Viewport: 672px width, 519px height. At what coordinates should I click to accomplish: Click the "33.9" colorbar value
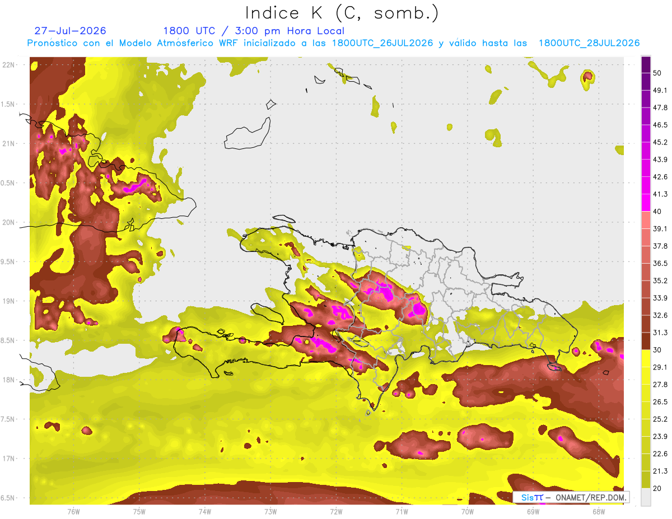[660, 298]
